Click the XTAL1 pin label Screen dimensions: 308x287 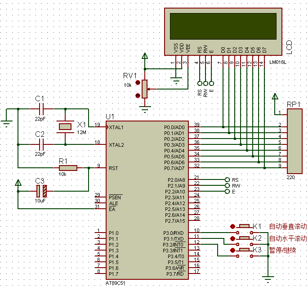[x=116, y=127]
